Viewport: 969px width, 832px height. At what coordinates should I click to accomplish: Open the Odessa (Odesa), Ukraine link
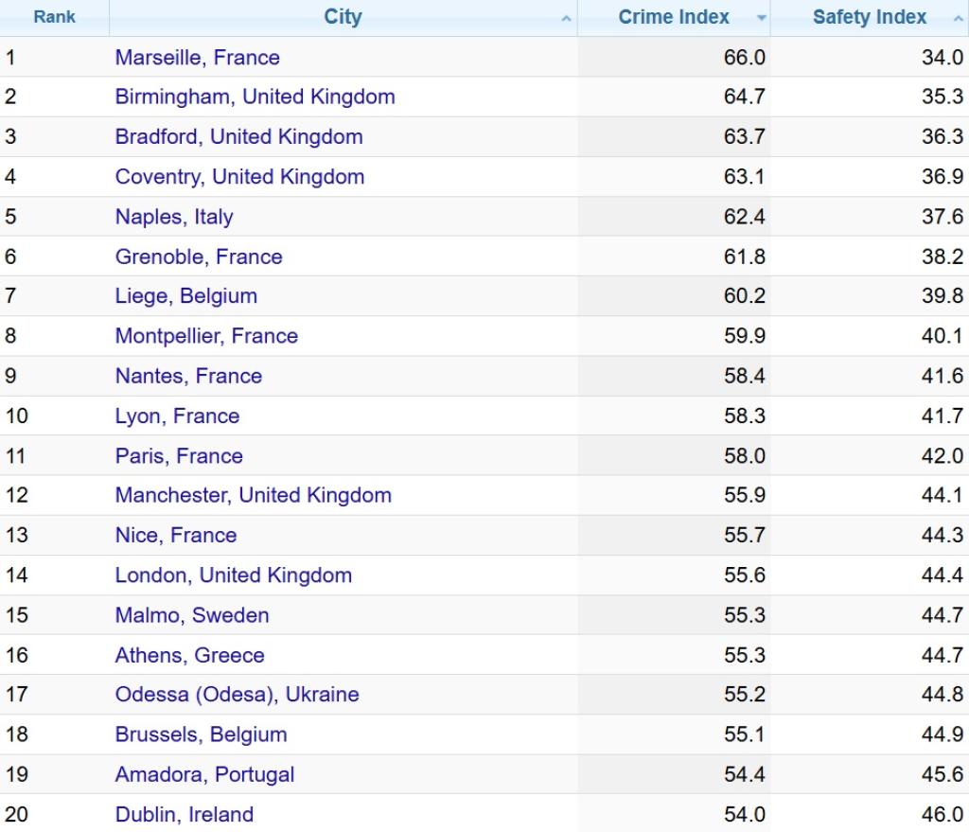(237, 695)
